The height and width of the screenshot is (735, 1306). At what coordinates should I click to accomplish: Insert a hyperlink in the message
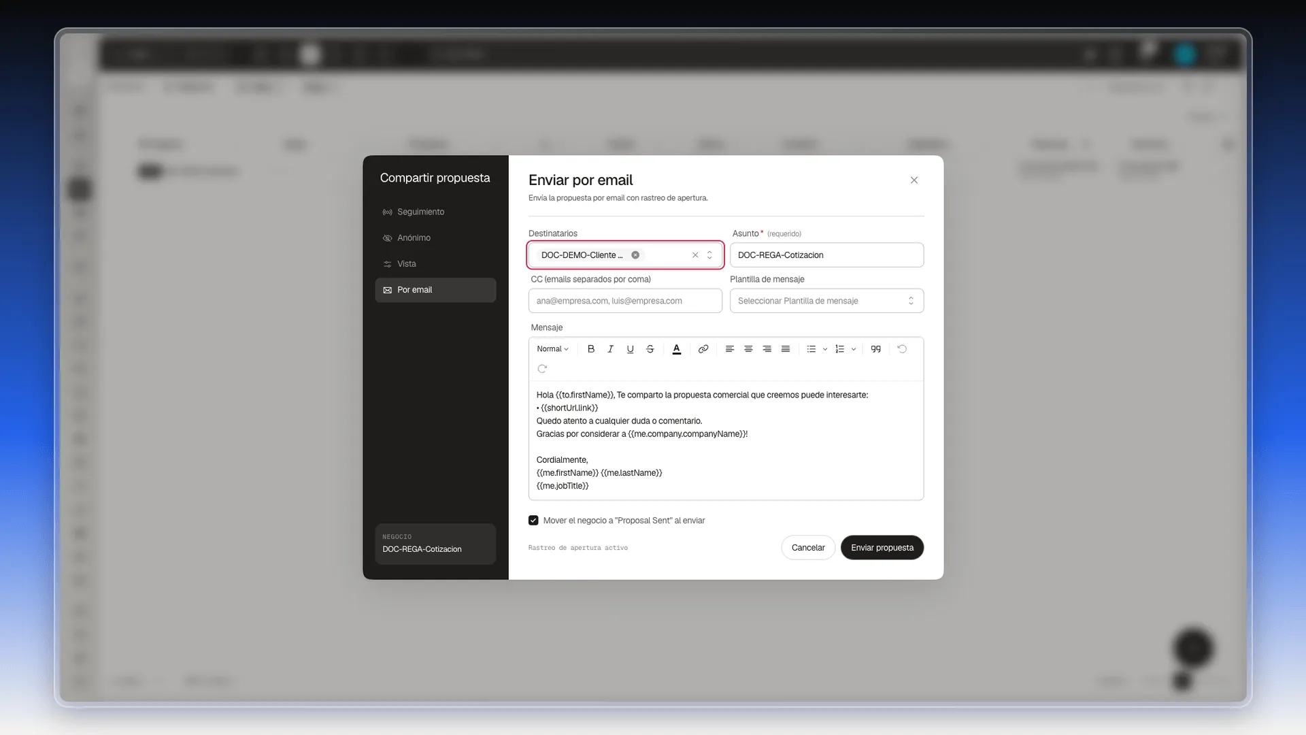(703, 349)
